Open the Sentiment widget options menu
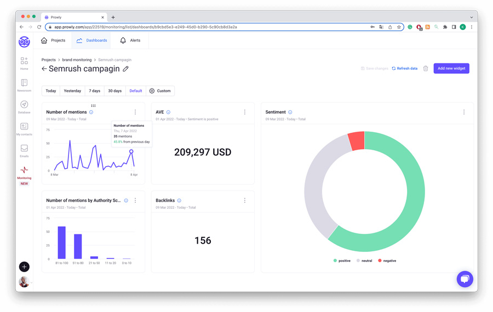Viewport: 493px width, 312px height. 464,112
